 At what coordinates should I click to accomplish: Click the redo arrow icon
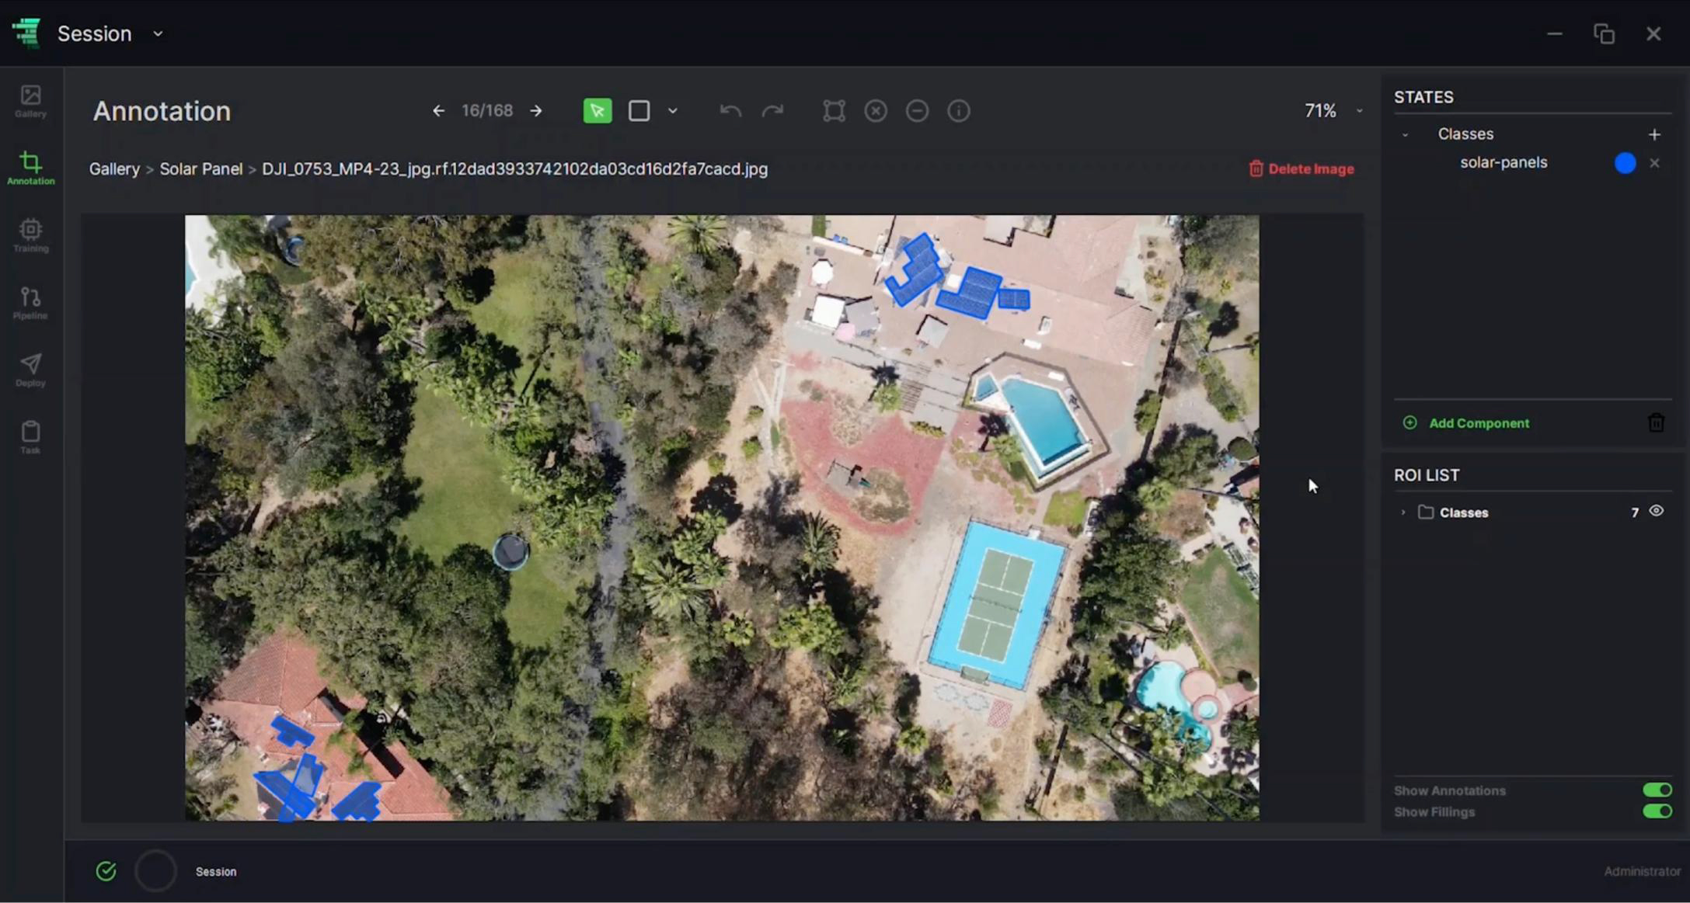pos(772,111)
